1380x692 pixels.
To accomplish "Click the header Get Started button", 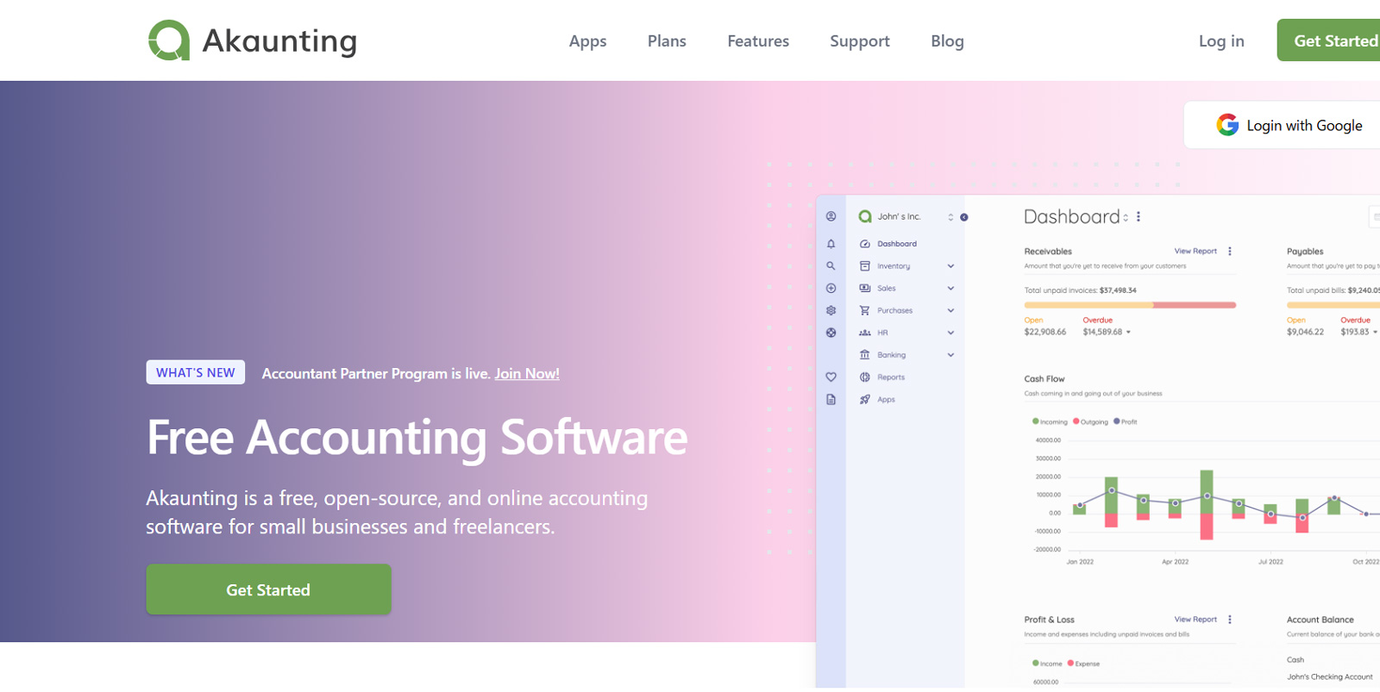I will pyautogui.click(x=1329, y=41).
